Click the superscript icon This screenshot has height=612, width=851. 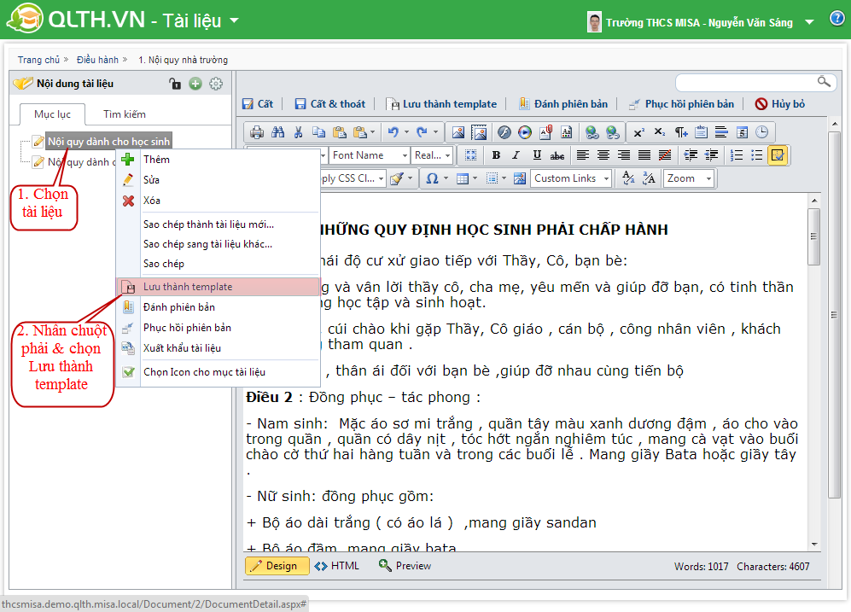click(638, 132)
